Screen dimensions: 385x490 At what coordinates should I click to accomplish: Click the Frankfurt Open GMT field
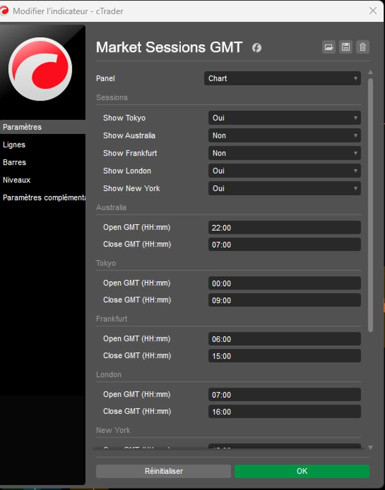(x=284, y=339)
